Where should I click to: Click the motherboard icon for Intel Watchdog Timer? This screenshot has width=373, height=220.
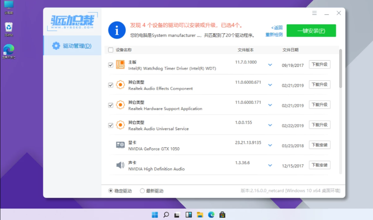(120, 64)
